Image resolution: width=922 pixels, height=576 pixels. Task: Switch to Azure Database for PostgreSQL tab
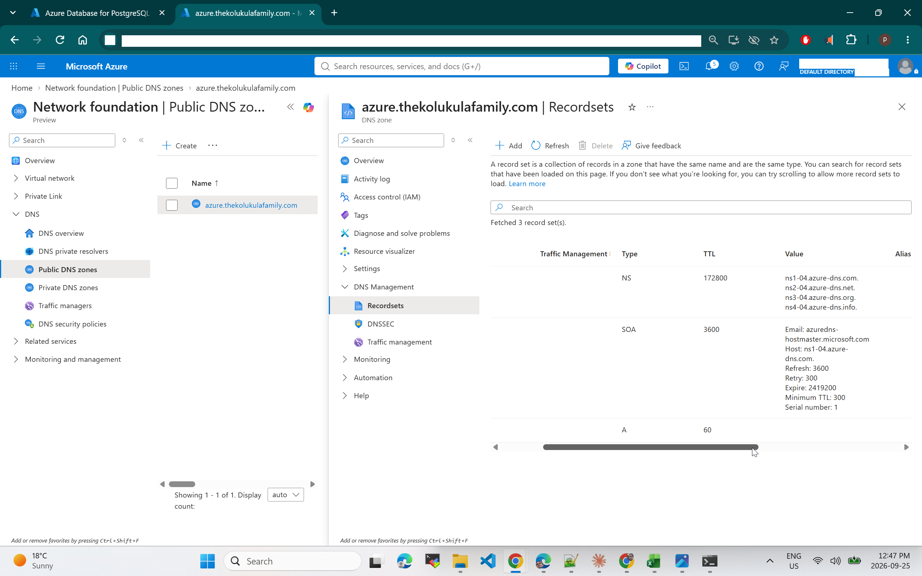pos(97,13)
